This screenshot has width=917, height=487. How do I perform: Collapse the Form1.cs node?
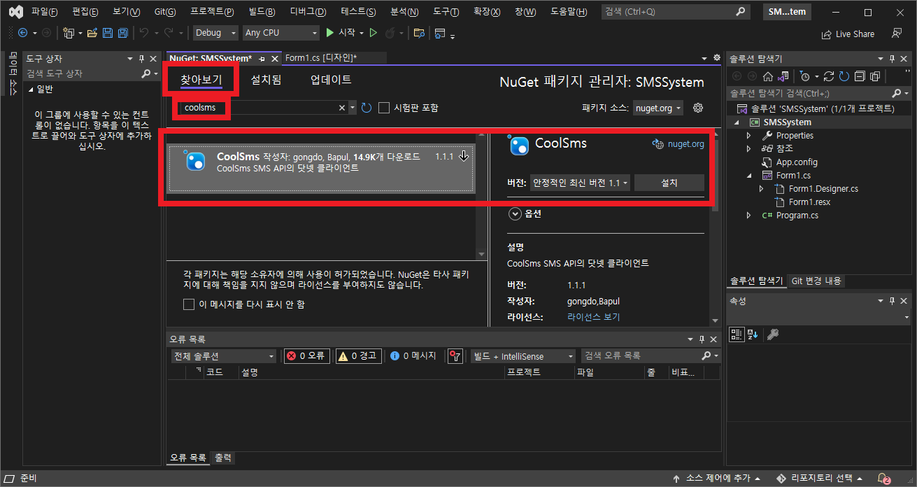tap(748, 176)
